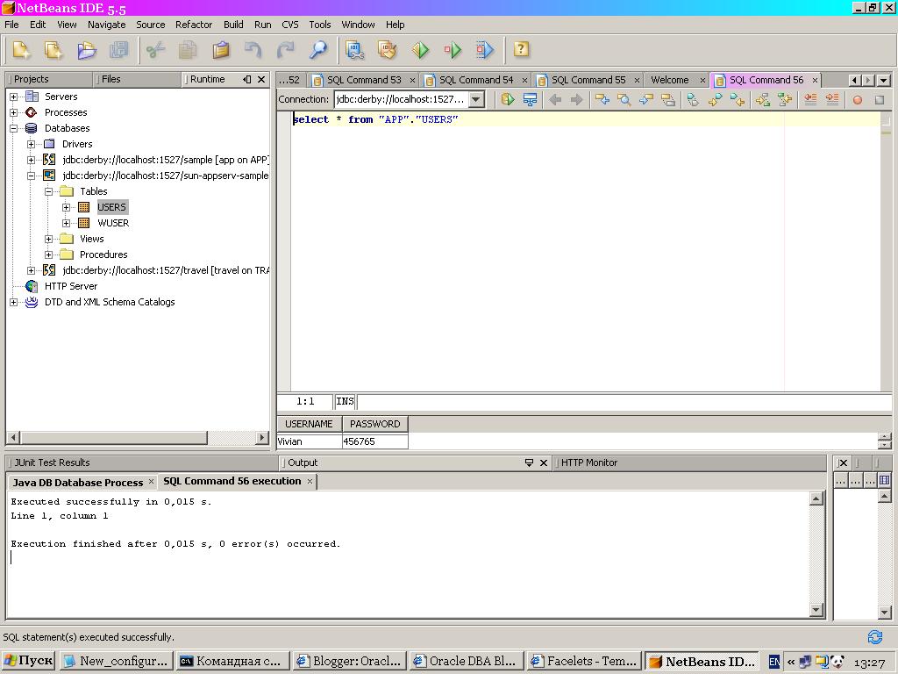Click the Vivian cell in results table
This screenshot has width=898, height=674.
[310, 441]
